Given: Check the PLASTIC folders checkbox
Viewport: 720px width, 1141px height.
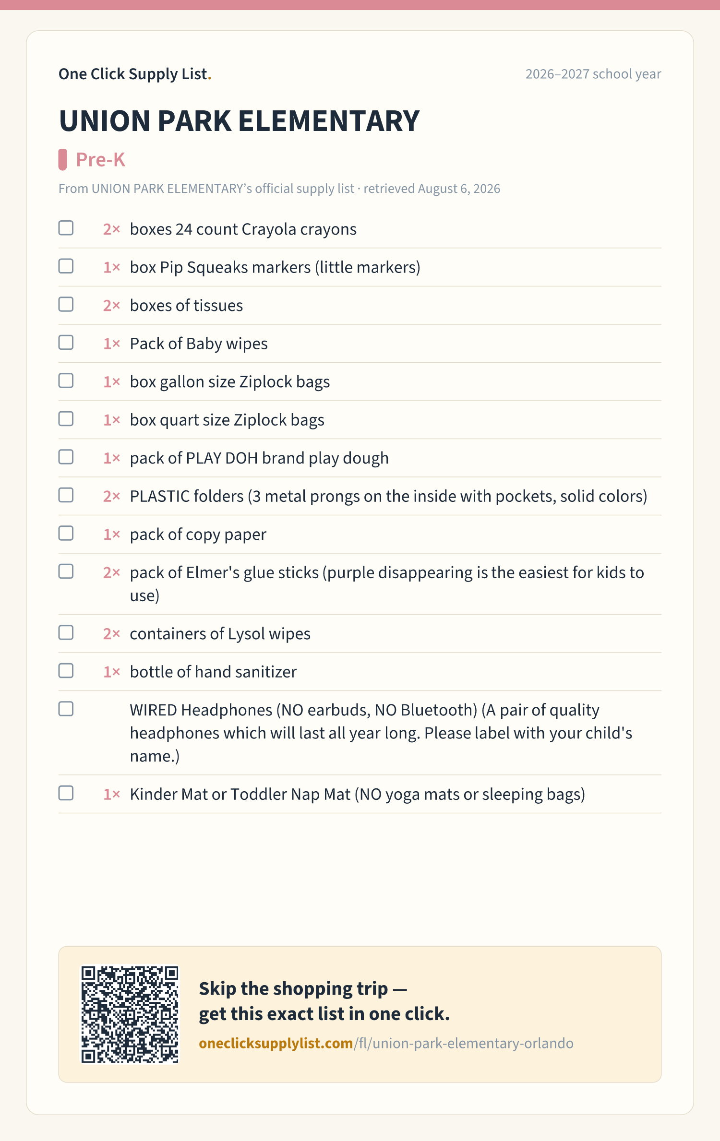Looking at the screenshot, I should click(x=66, y=495).
